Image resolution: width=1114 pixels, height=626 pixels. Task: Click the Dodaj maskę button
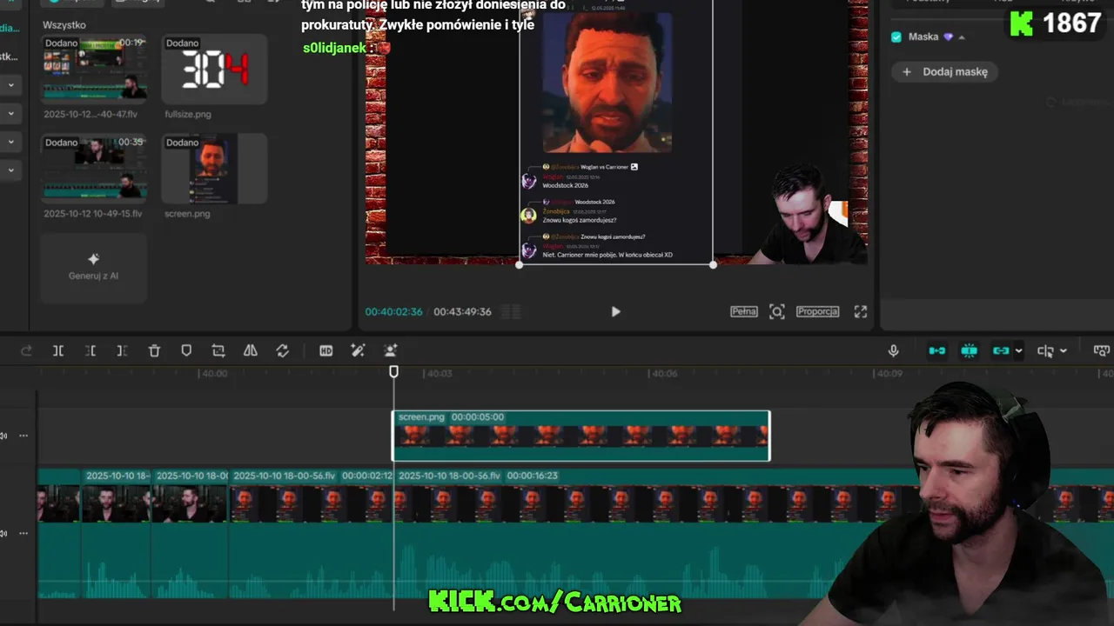tap(945, 72)
